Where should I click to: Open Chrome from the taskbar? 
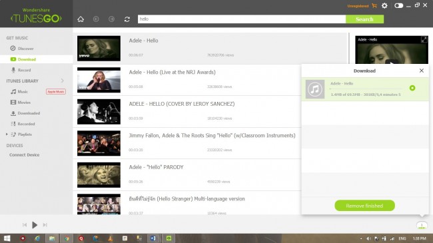pyautogui.click(x=67, y=238)
